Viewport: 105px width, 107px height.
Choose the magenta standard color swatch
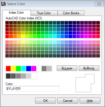click(x=34, y=69)
